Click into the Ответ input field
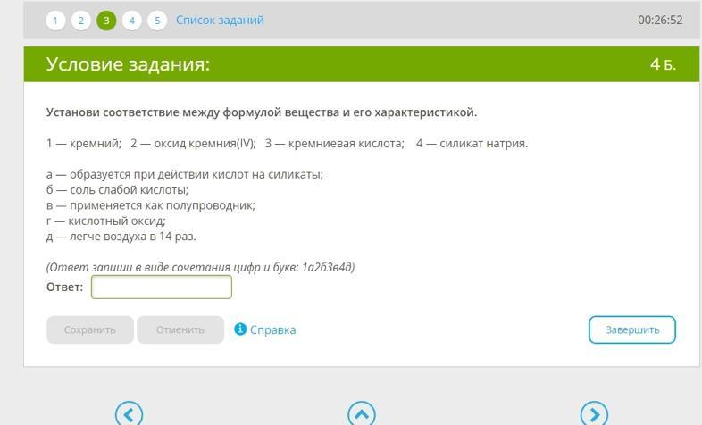The height and width of the screenshot is (425, 702). [162, 287]
